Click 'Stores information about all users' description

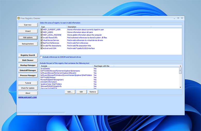(x=80, y=32)
